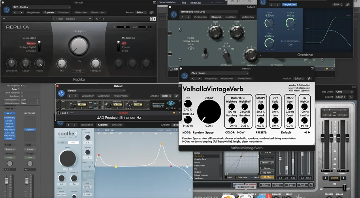Open the Jeff Balding-Kick Deep preset menu

tap(205, 12)
